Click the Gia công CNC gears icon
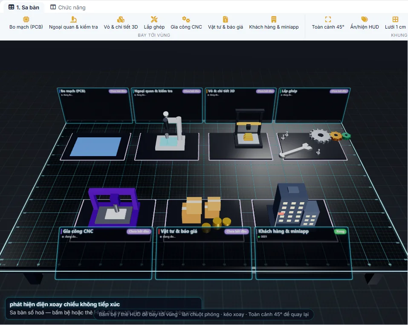408x325 pixels. coord(186,19)
